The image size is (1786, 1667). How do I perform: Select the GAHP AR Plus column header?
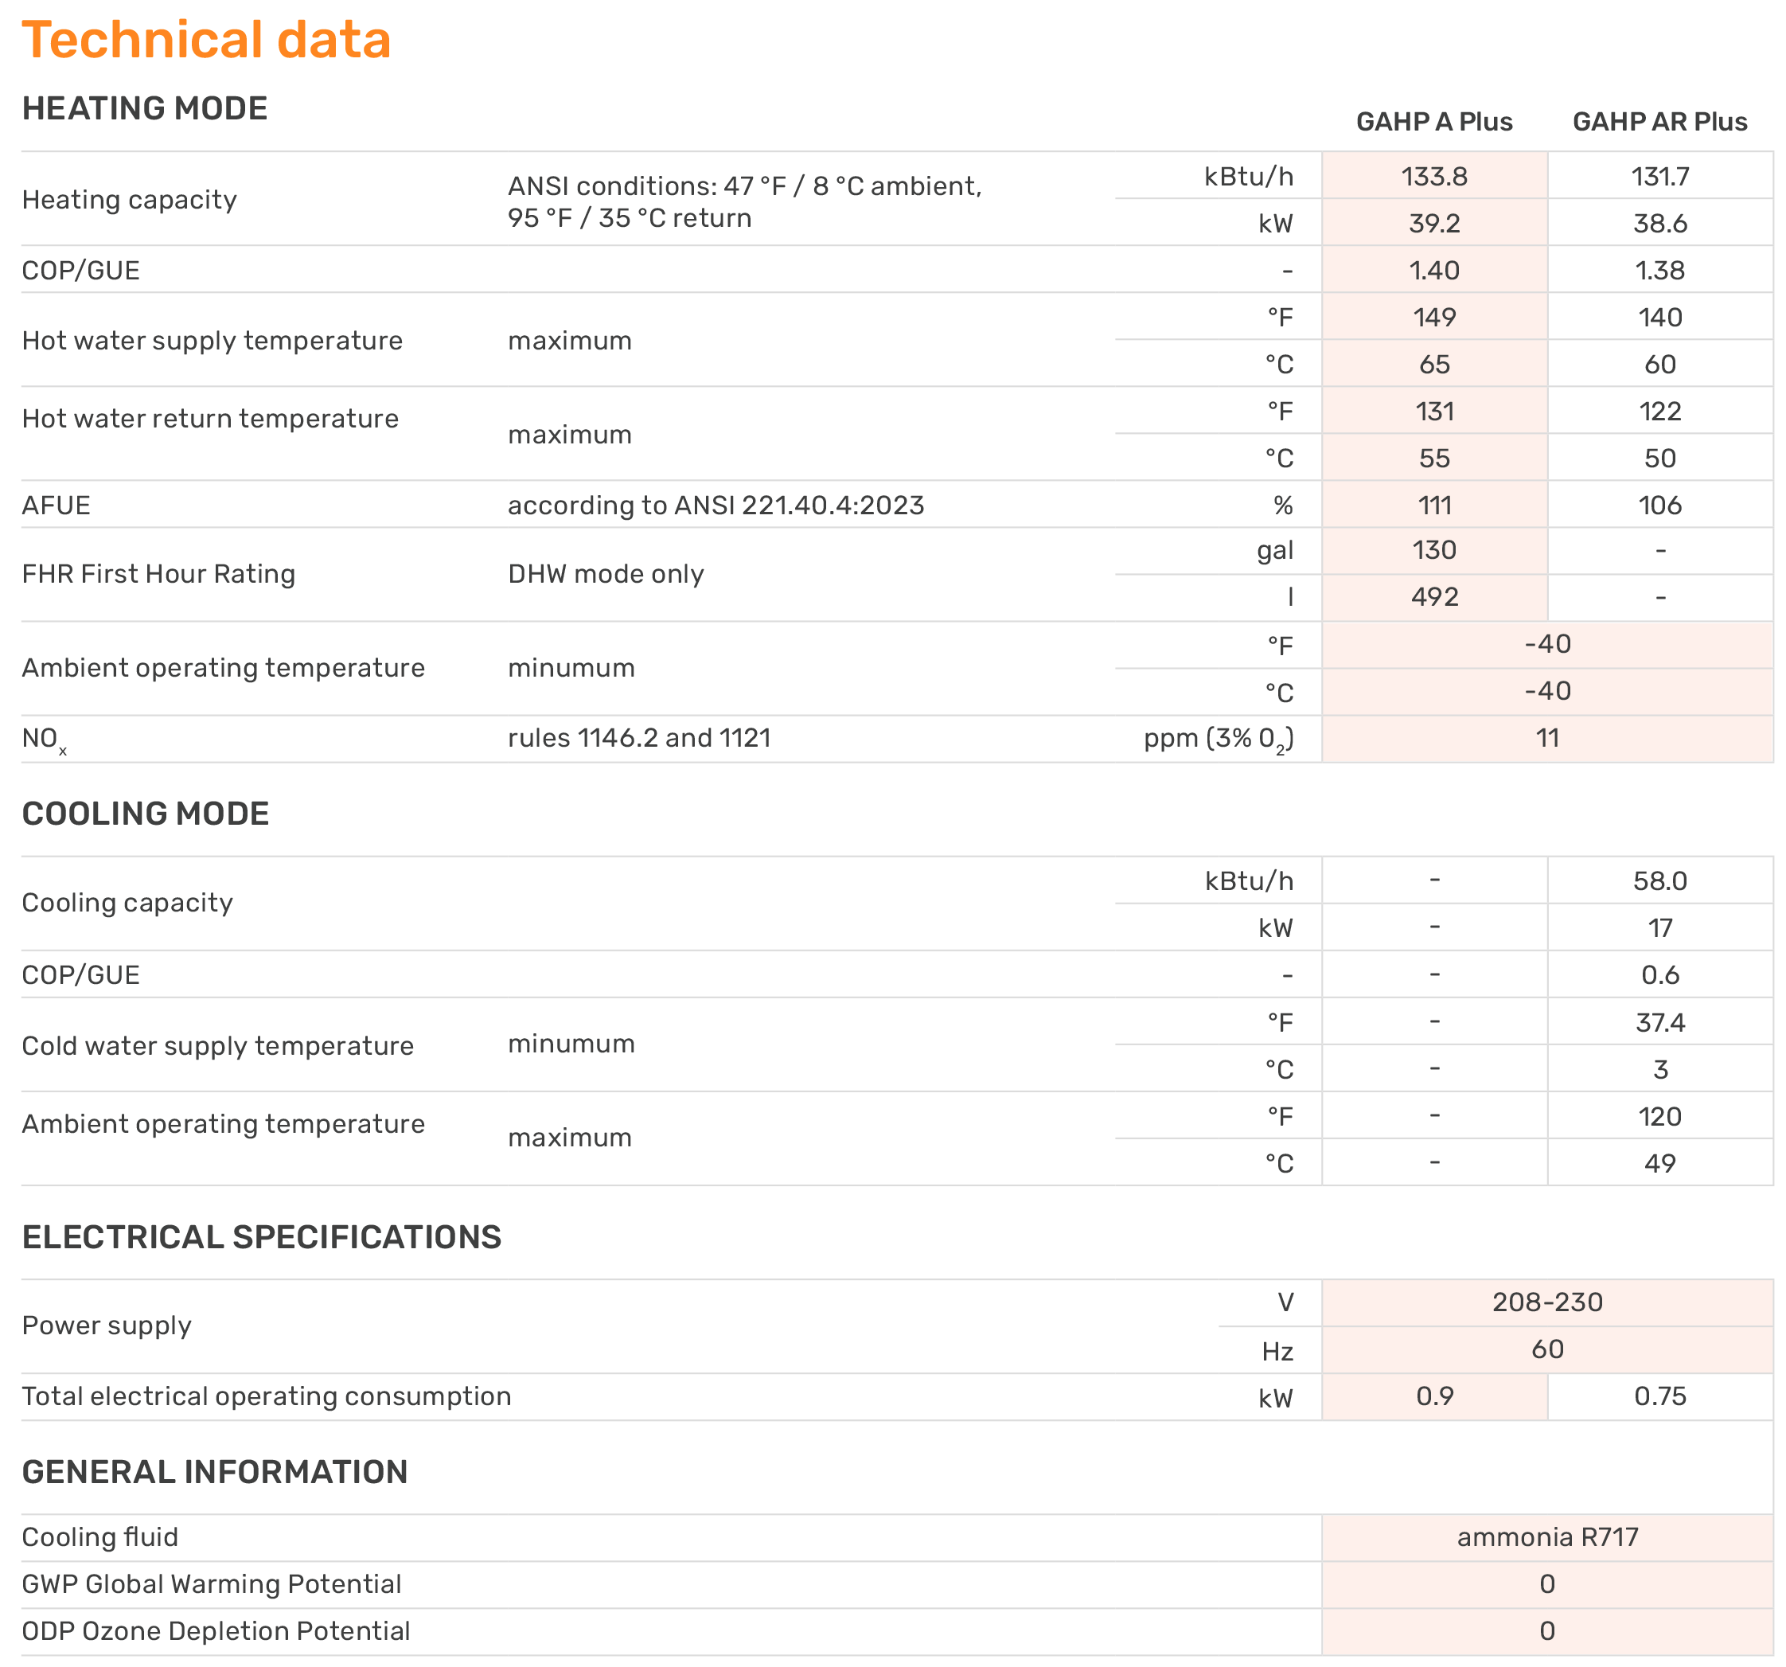[x=1660, y=121]
